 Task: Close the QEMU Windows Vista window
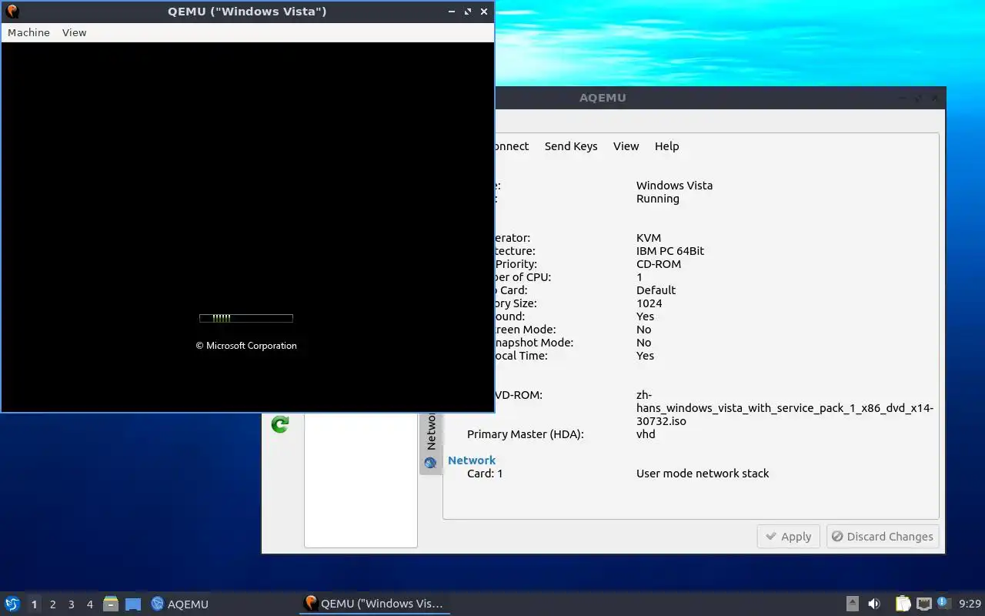point(484,12)
